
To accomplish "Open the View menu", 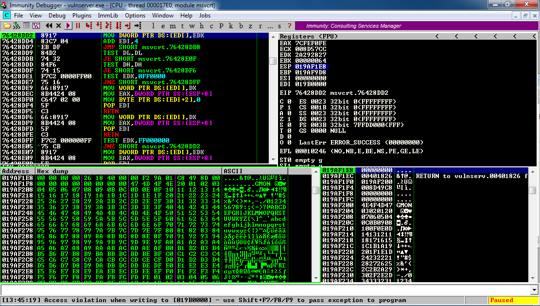I will (x=35, y=16).
